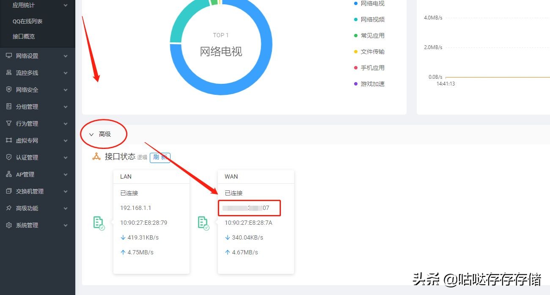Viewport: 550px width, 295px height.
Task: Open the 网络设置 monitor icon in sidebar
Action: tap(9, 55)
